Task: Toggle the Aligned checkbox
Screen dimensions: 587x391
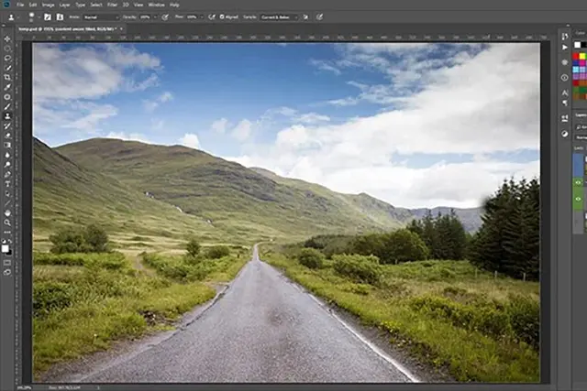Action: [222, 16]
